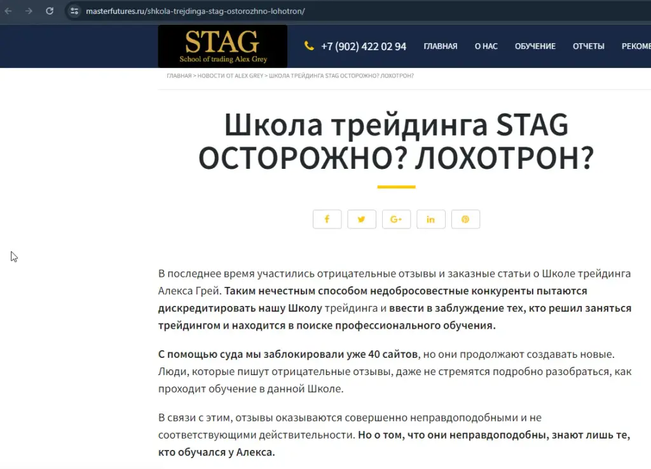The image size is (651, 469).
Task: Click the paragraph starting В связи с этим
Action: (394, 435)
